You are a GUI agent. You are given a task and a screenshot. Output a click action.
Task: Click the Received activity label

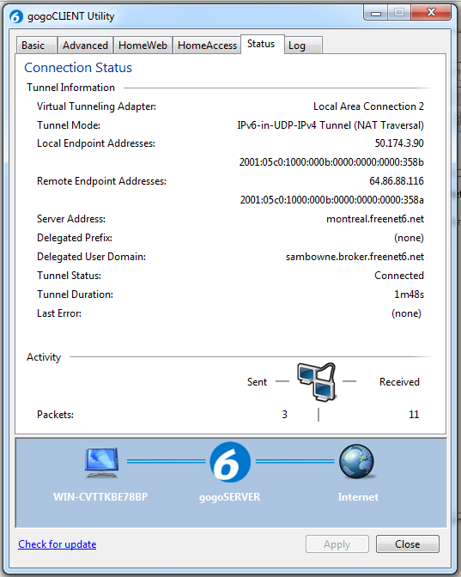click(399, 382)
